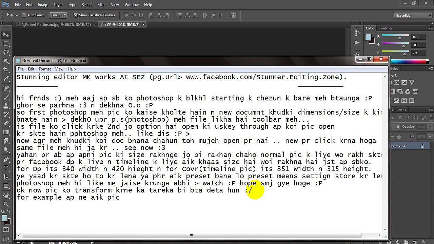Screen dimensions: 434x244
Task: Open Move tool preset picker arrow
Action: [x=16, y=15]
